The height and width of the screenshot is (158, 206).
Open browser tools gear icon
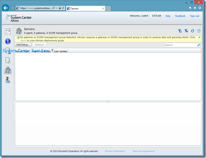click(x=200, y=8)
